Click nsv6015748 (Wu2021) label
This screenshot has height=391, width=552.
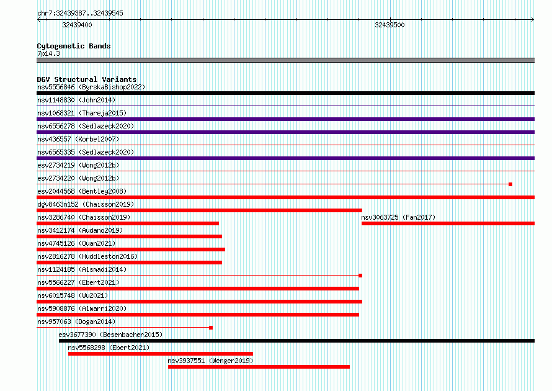(73, 295)
